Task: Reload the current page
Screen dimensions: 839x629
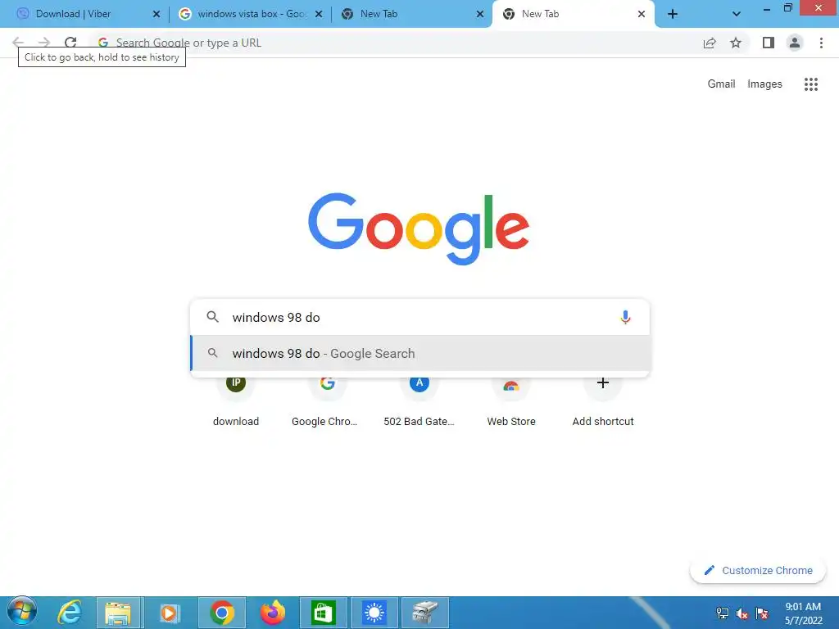Action: [70, 43]
